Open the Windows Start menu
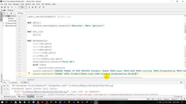186x104 pixels. (2, 102)
